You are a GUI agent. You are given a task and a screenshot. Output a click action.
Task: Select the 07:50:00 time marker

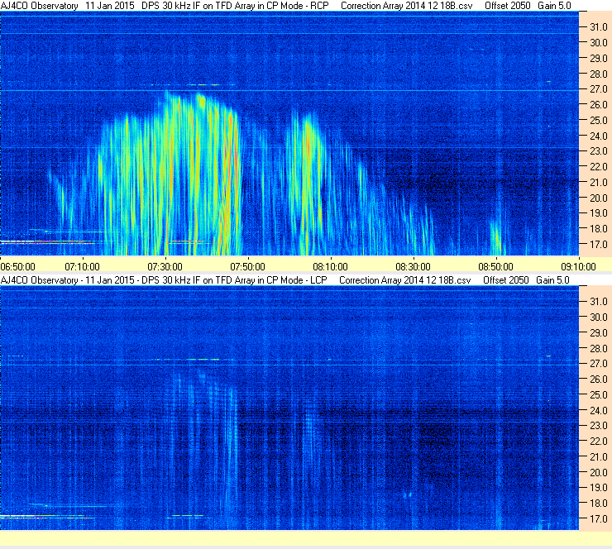click(247, 265)
